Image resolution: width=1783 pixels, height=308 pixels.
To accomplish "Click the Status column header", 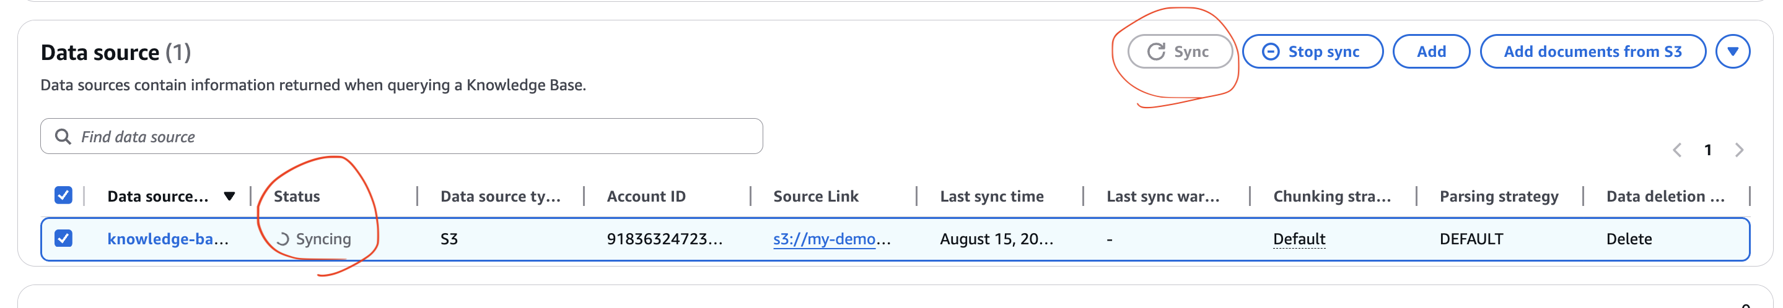I will [297, 197].
